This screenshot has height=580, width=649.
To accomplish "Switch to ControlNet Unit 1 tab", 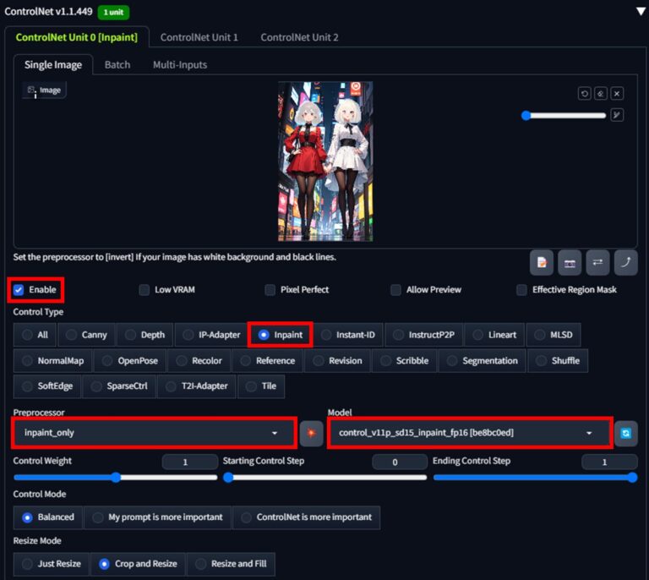I will (199, 38).
